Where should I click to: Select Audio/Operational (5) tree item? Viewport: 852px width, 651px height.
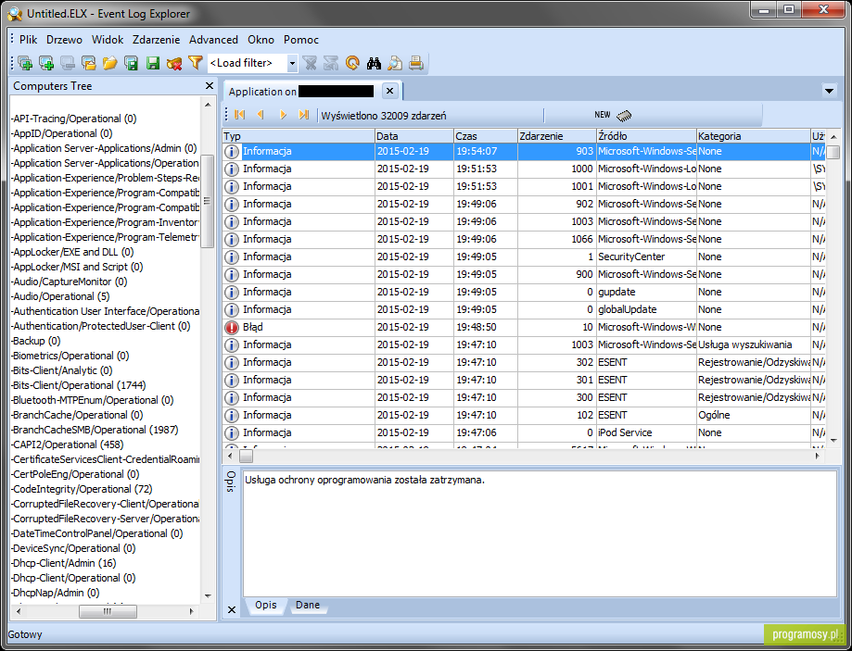coord(60,296)
